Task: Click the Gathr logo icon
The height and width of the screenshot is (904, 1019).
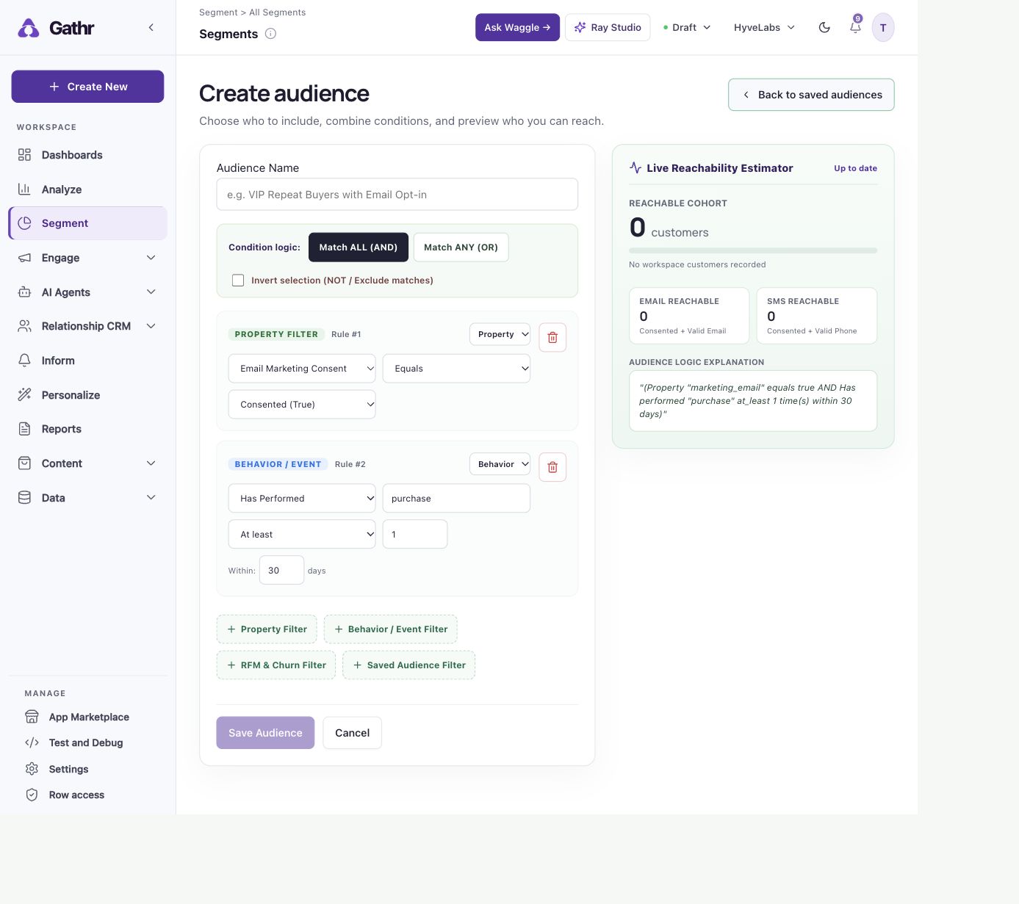Action: click(x=28, y=28)
